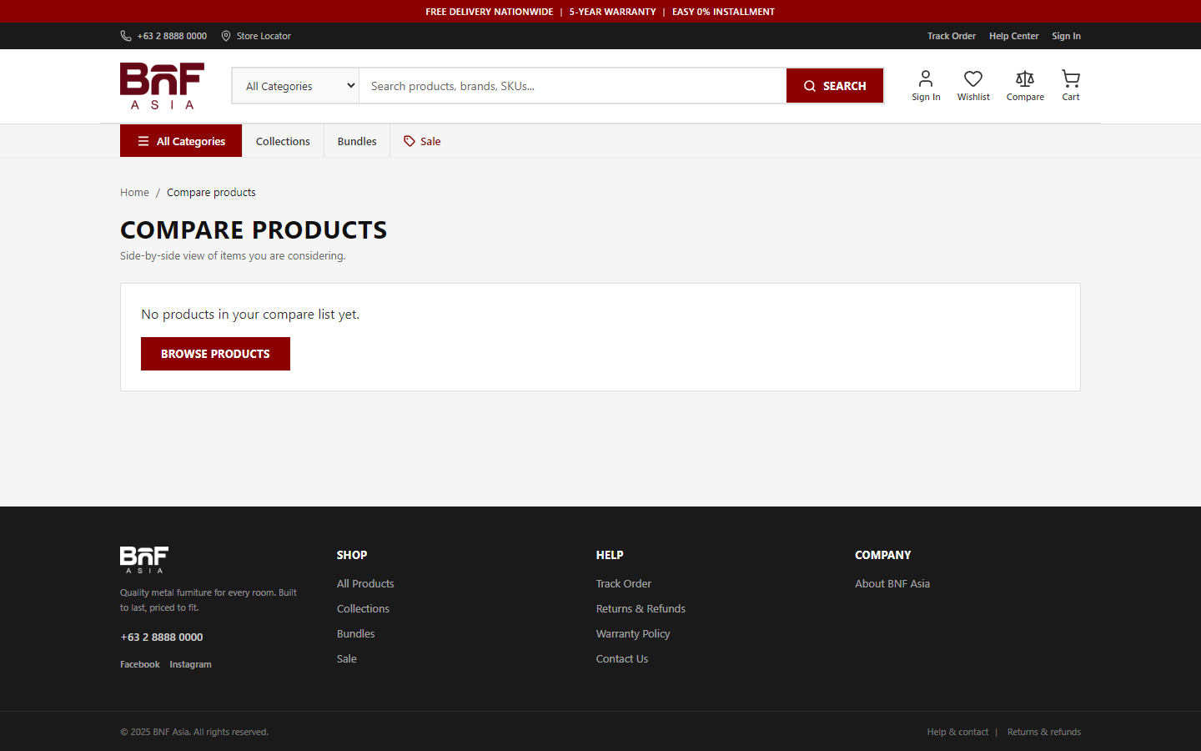Open the Collections nav tab

[x=283, y=141]
